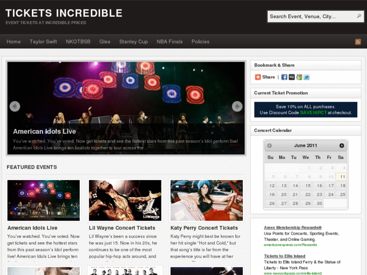The width and height of the screenshot is (367, 275).
Task: Share via Google bookmark icon
Action: [299, 77]
